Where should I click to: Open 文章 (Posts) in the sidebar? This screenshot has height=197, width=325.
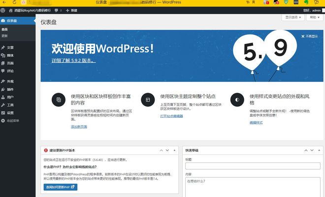click(10, 47)
